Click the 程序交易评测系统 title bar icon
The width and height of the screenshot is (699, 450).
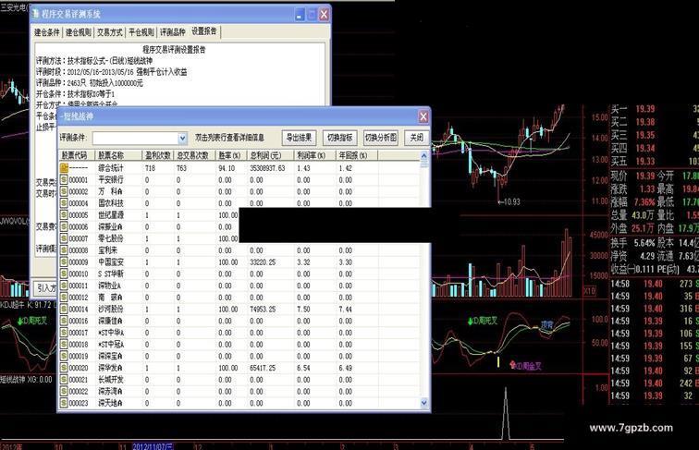(x=36, y=14)
